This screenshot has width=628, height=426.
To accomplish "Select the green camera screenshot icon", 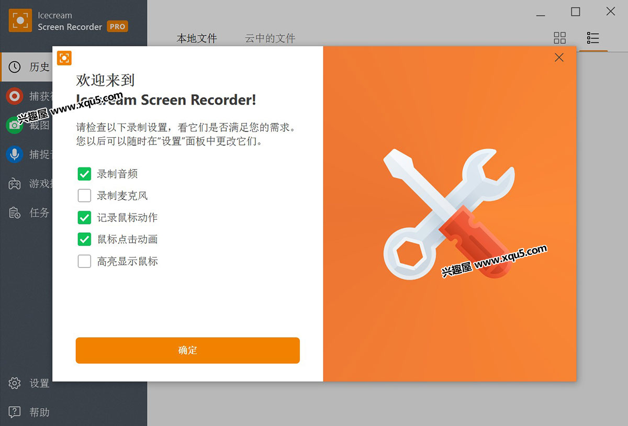I will pyautogui.click(x=15, y=125).
